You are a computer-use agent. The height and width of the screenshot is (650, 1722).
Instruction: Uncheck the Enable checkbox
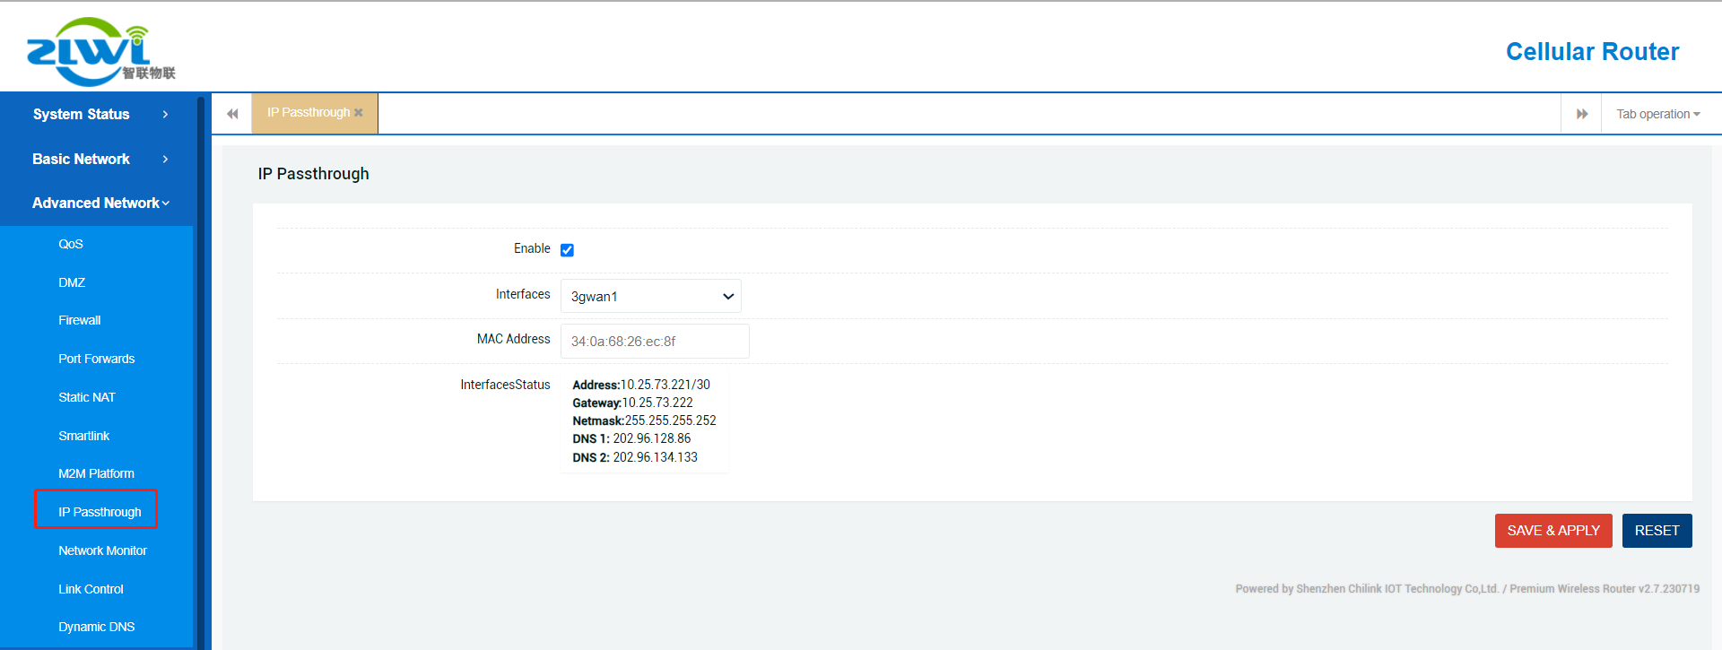[567, 250]
